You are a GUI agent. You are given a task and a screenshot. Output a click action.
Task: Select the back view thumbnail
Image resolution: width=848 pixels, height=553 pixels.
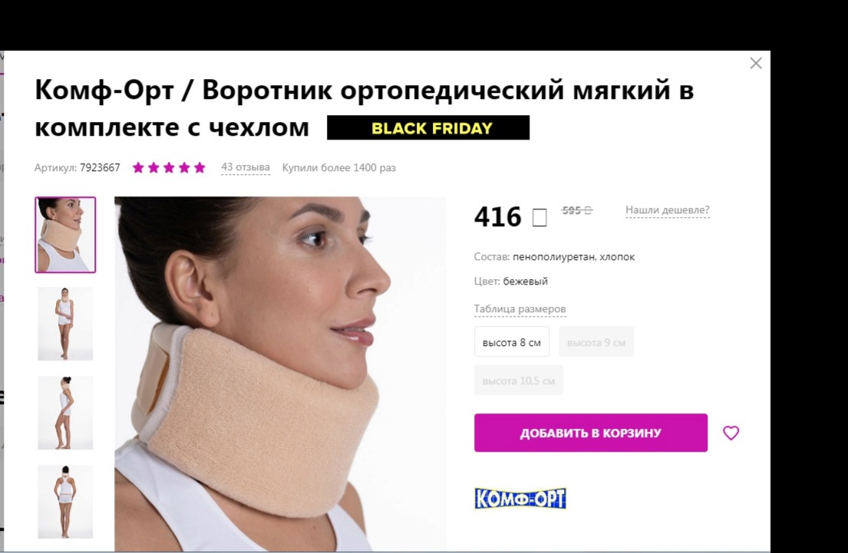pyautogui.click(x=65, y=502)
